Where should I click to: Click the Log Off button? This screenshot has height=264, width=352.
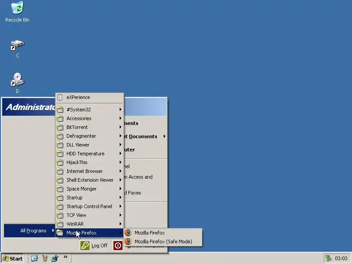point(94,246)
